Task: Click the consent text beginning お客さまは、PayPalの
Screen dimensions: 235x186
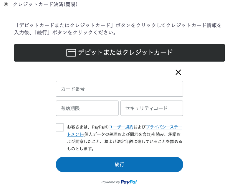Action: tap(88, 127)
